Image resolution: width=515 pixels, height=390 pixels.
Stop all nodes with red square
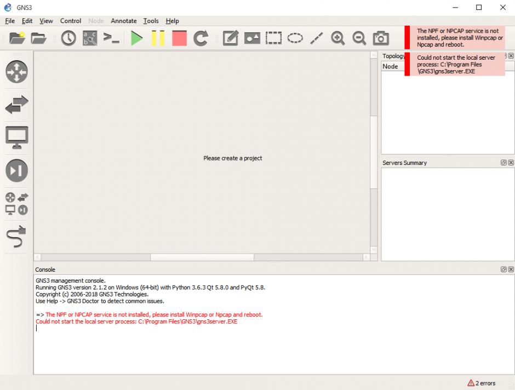click(x=179, y=38)
